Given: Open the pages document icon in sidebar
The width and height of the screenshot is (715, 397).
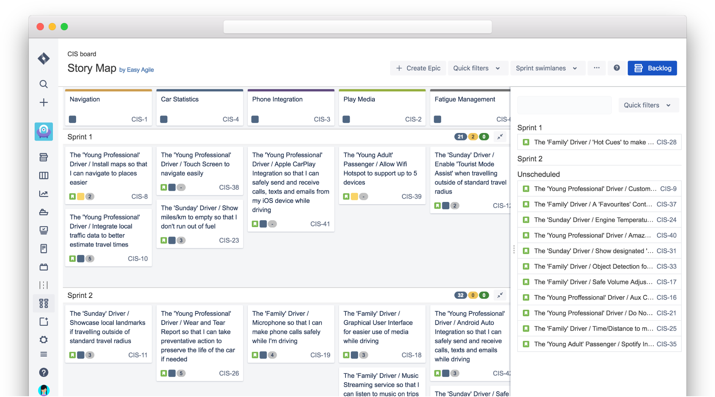Looking at the screenshot, I should 44,248.
